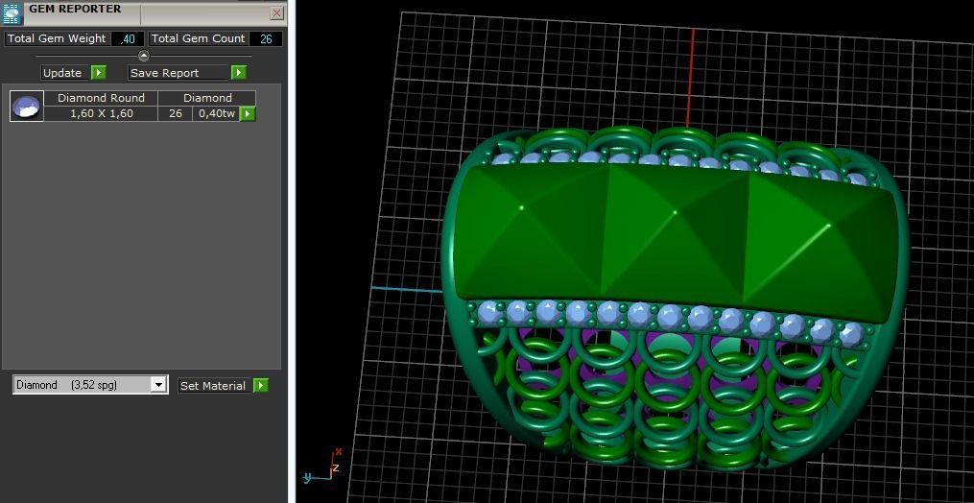The width and height of the screenshot is (974, 503).
Task: Click the Gem Reporter panel icon
Action: (x=12, y=13)
